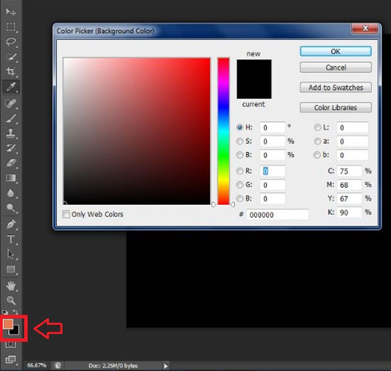Viewport: 391px width, 371px height.
Task: Open the background color swatch
Action: [x=15, y=332]
